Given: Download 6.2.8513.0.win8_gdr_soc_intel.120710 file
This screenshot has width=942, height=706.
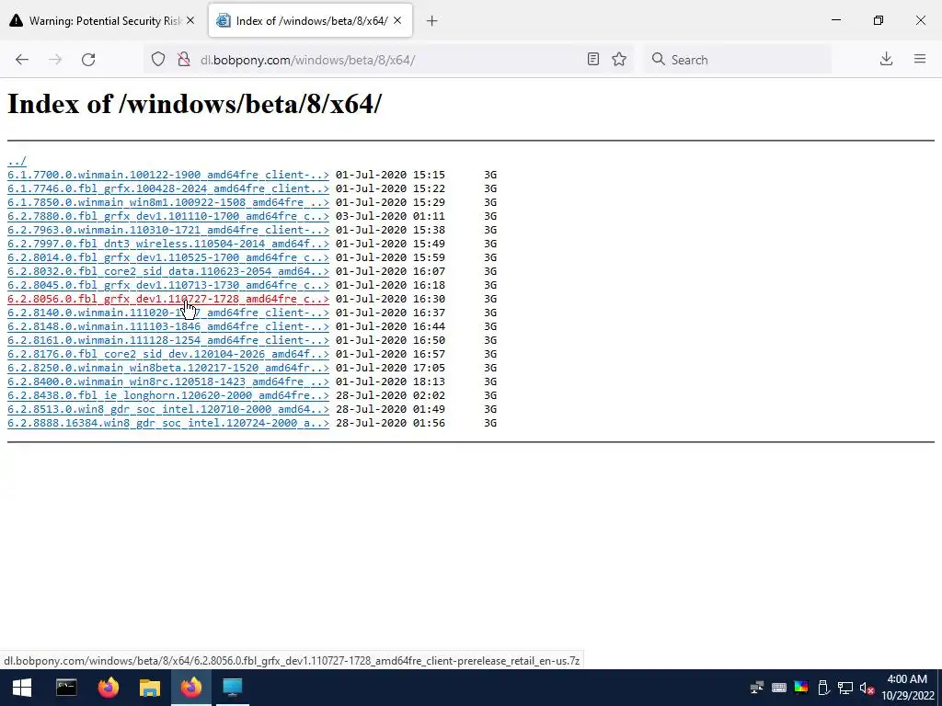Looking at the screenshot, I should pos(168,409).
